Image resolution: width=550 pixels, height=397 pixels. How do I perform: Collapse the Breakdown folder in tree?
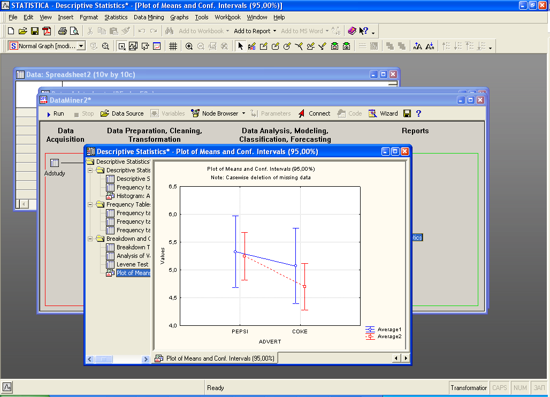tap(91, 239)
